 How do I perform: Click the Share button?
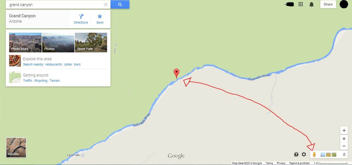coord(328,4)
